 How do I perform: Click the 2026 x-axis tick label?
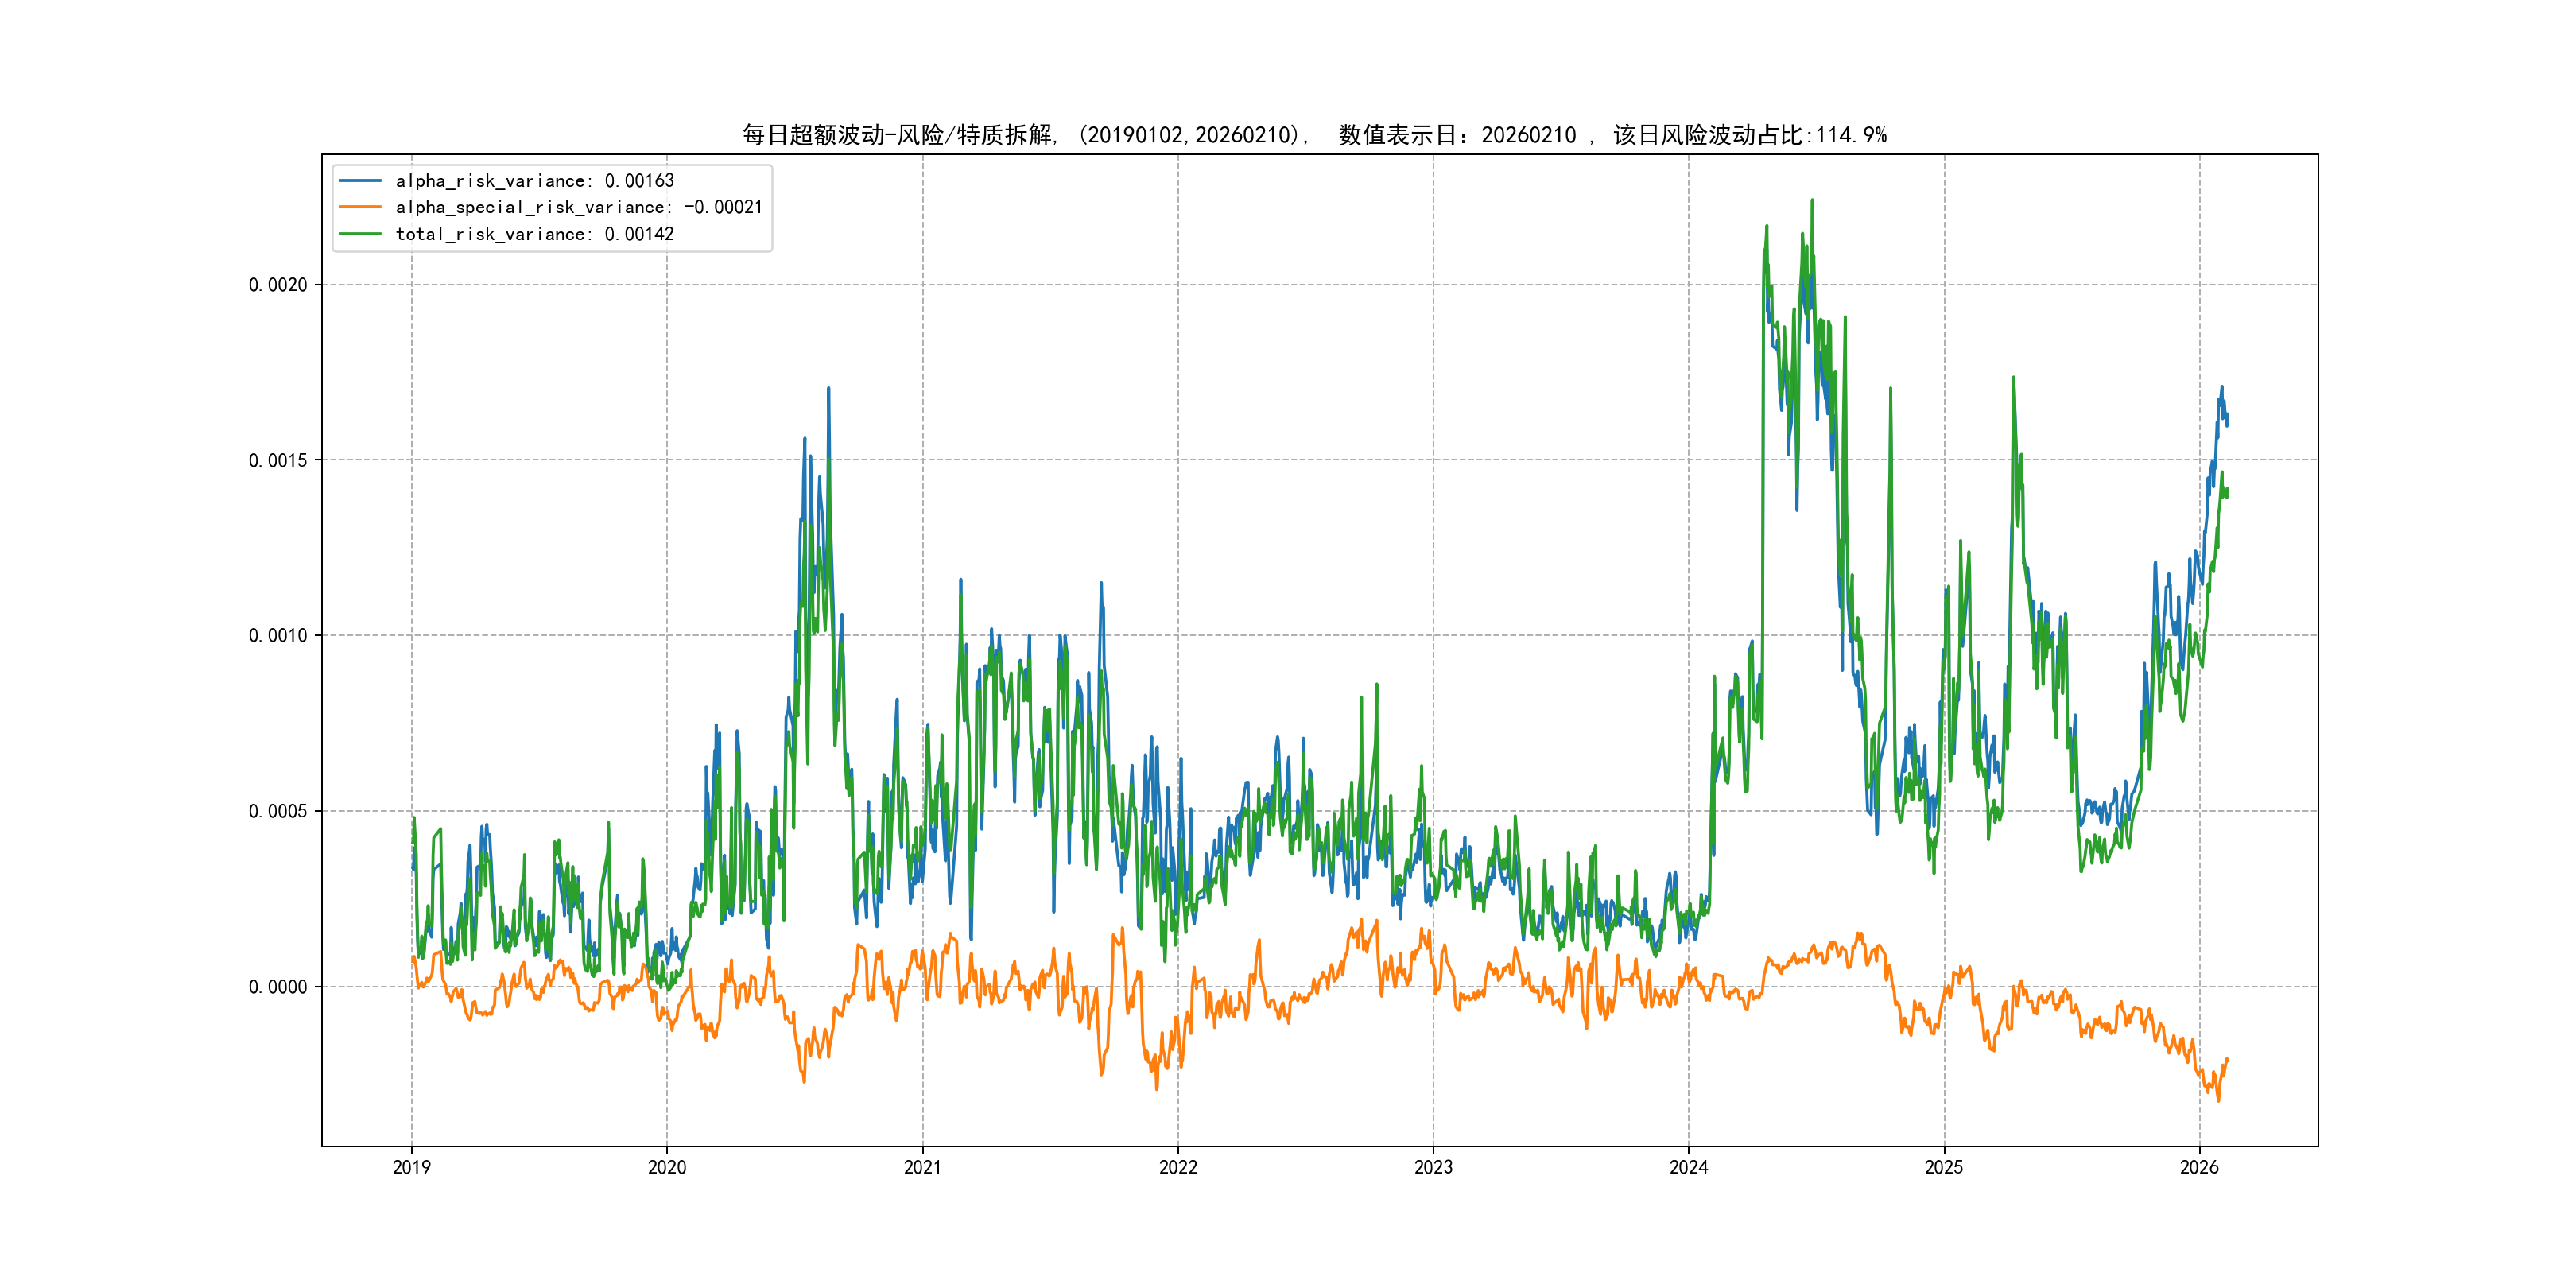click(2199, 1167)
